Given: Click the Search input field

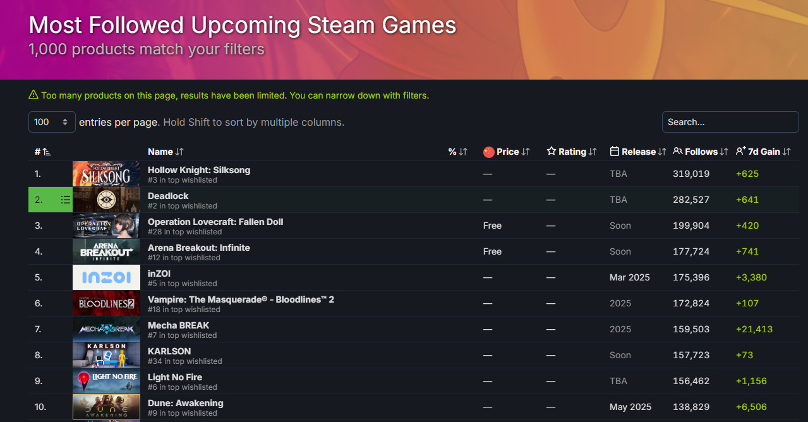Looking at the screenshot, I should point(730,122).
